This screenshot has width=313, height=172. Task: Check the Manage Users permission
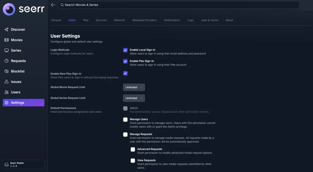tap(125, 119)
